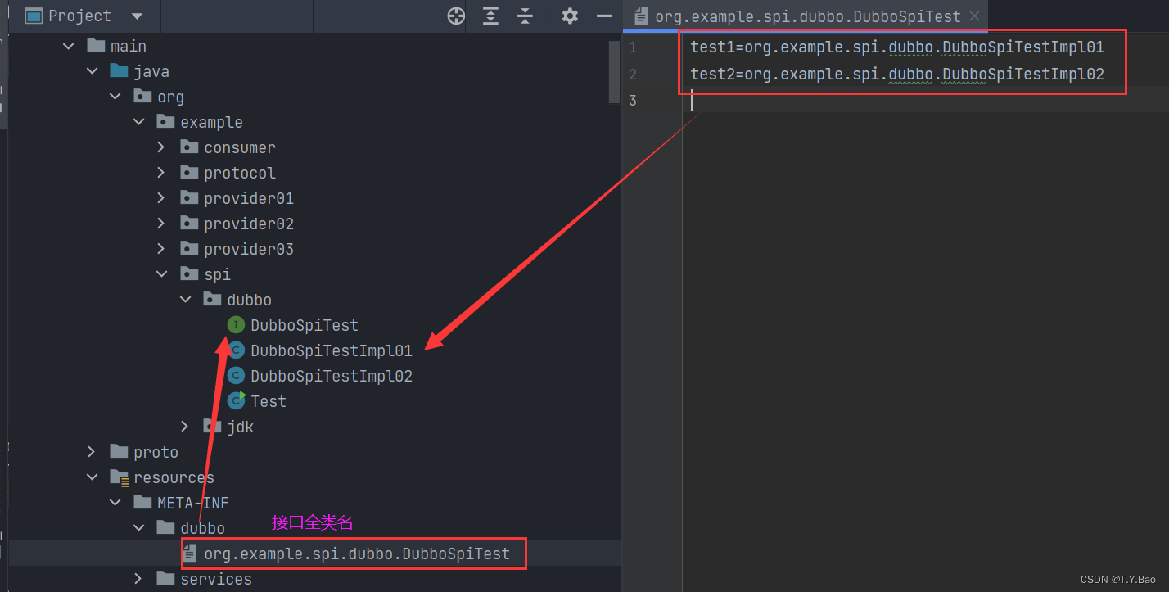The height and width of the screenshot is (592, 1169).
Task: Expand the proto folder
Action: pos(91,452)
